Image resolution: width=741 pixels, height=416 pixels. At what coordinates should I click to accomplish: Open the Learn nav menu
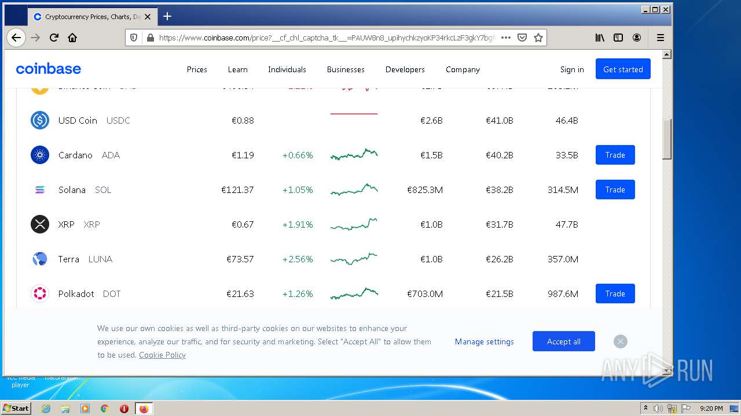(x=237, y=69)
